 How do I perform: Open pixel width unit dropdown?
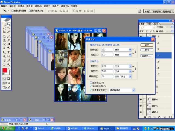tap(130, 50)
